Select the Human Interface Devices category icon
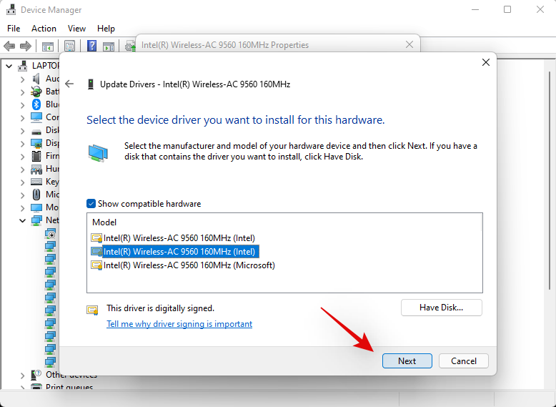The width and height of the screenshot is (556, 407). 36,169
